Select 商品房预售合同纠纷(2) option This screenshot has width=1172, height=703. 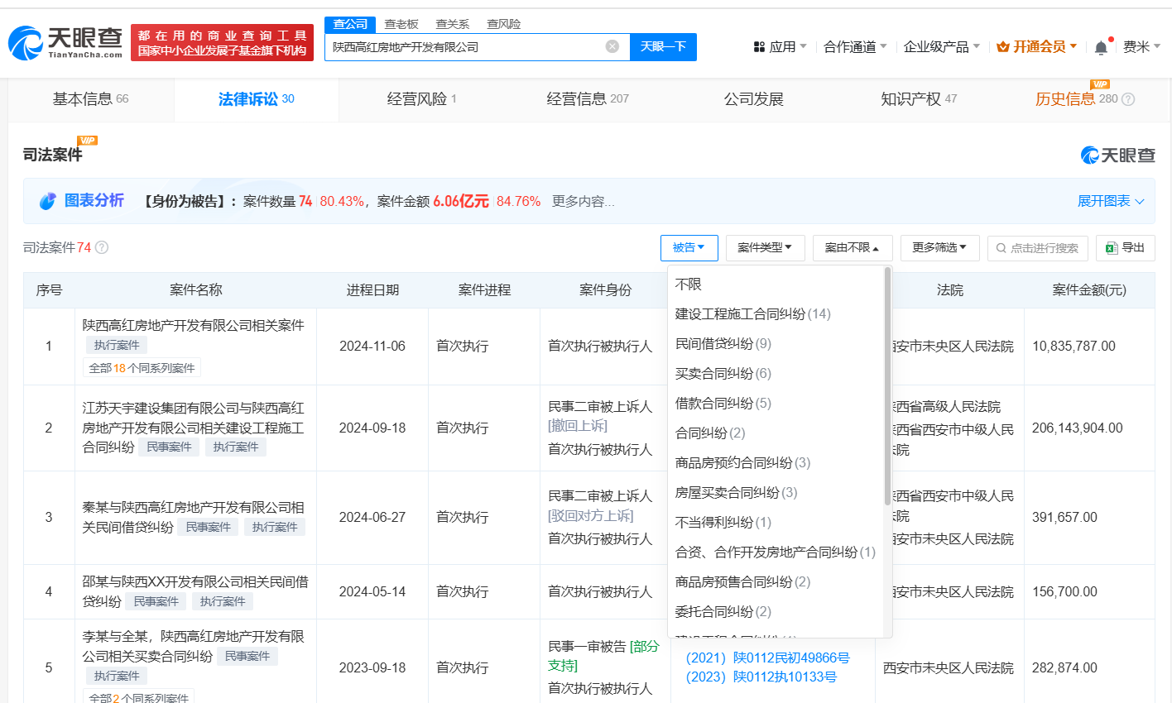click(x=742, y=581)
